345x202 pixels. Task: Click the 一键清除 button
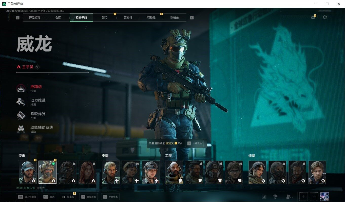click(195, 143)
